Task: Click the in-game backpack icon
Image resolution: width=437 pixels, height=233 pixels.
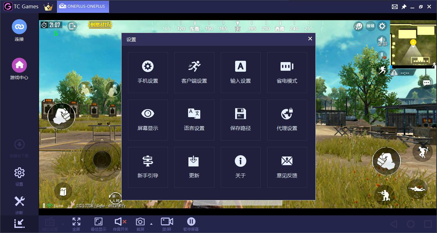Action: [63, 191]
